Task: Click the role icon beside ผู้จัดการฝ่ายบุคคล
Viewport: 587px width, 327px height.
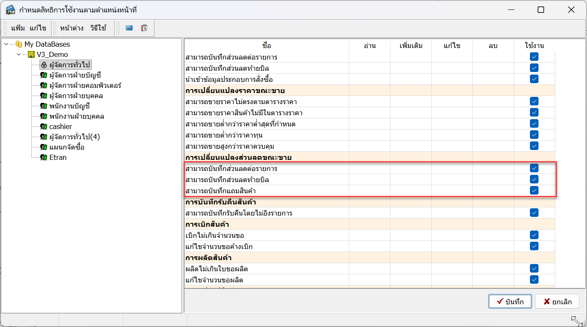Action: (43, 96)
